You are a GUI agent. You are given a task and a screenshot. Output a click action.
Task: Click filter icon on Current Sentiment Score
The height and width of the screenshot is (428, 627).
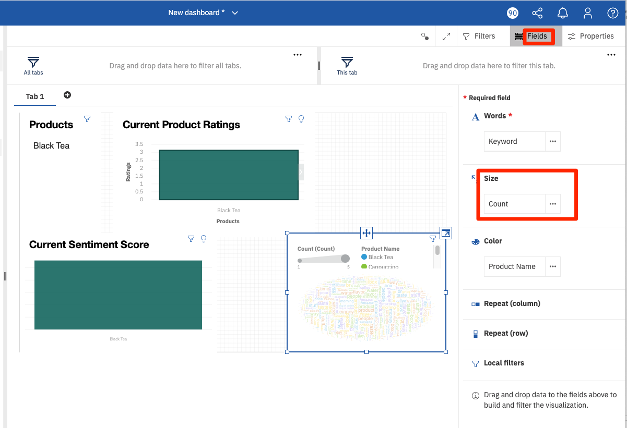(x=191, y=239)
